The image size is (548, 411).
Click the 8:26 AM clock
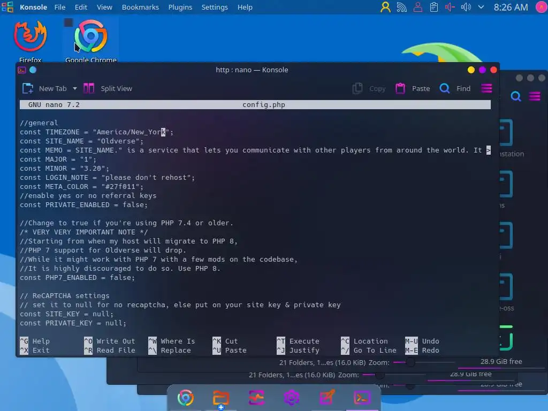[511, 7]
